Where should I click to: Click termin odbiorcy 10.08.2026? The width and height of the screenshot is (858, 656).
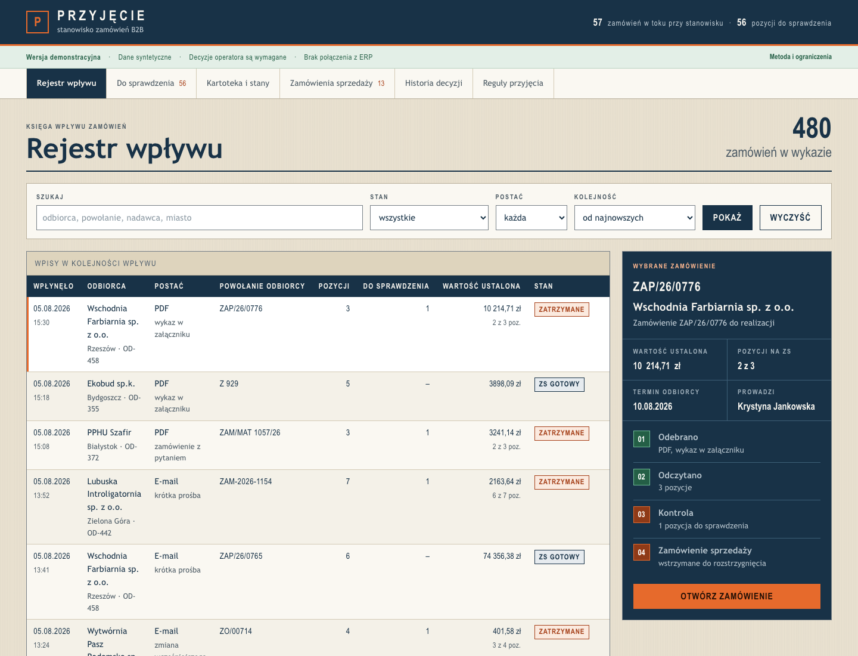(x=652, y=406)
